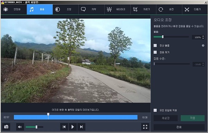Click the video preview image
Viewport: 208px width, 133px height.
tap(76, 61)
